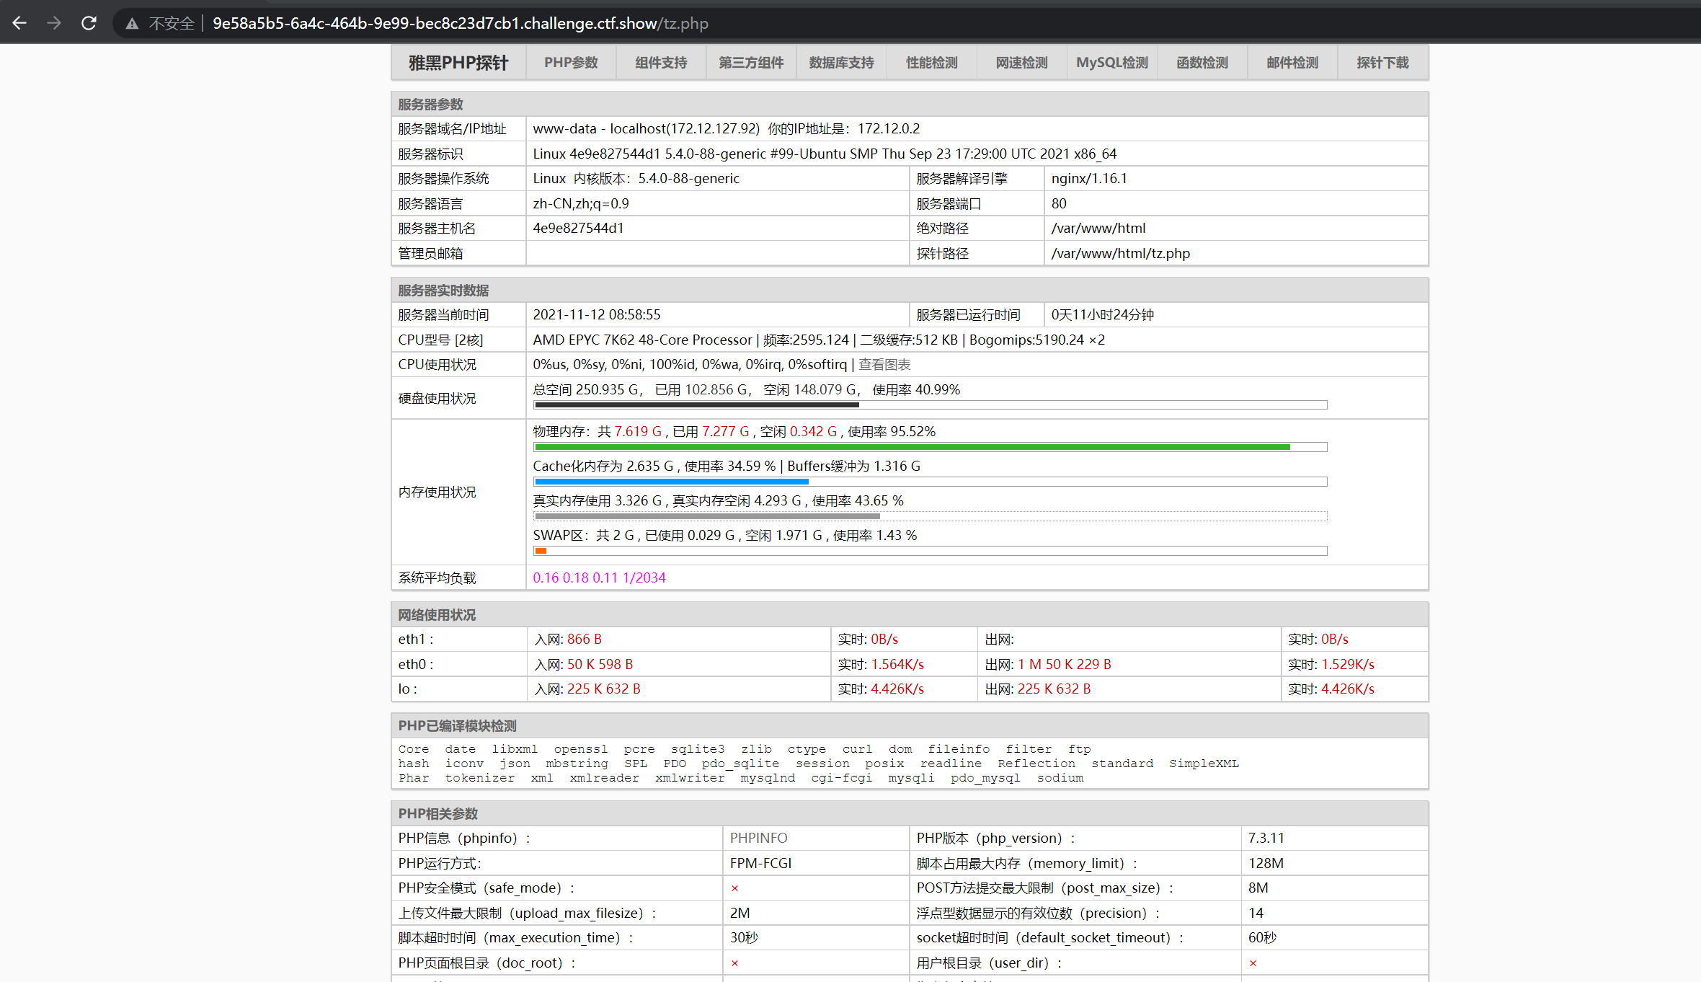1701x982 pixels.
Task: Reload the page with refresh icon
Action: pyautogui.click(x=89, y=23)
